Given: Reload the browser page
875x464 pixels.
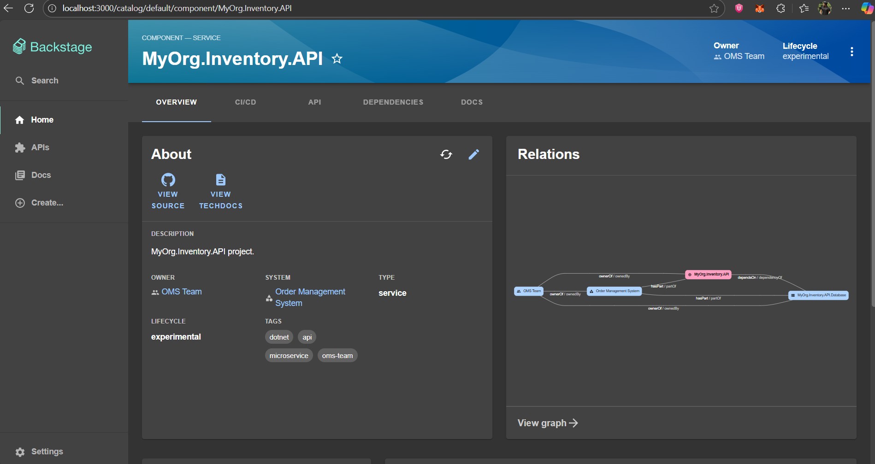Looking at the screenshot, I should click(29, 8).
